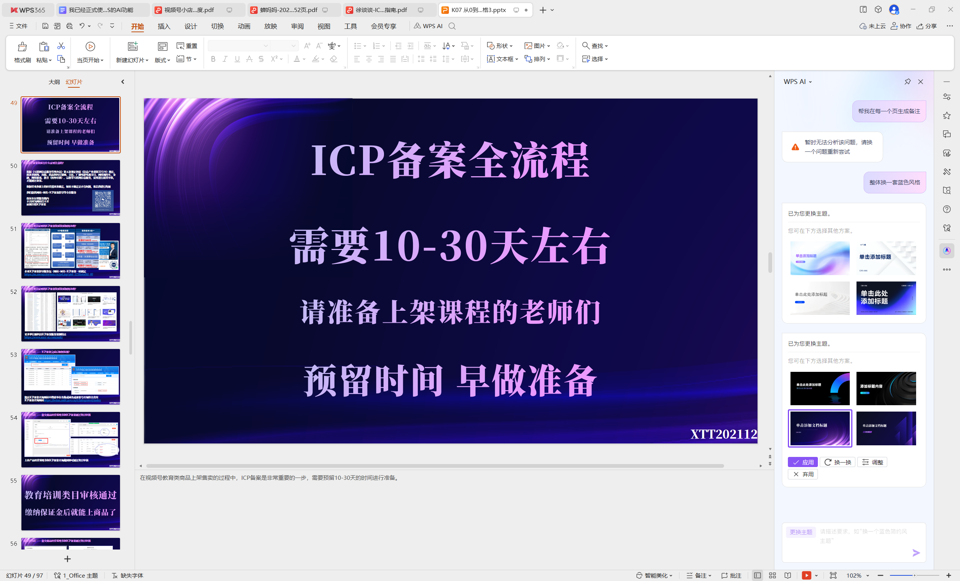Screen dimensions: 960x581
Task: Open the WPS AI panel title dropdown
Action: click(x=810, y=82)
